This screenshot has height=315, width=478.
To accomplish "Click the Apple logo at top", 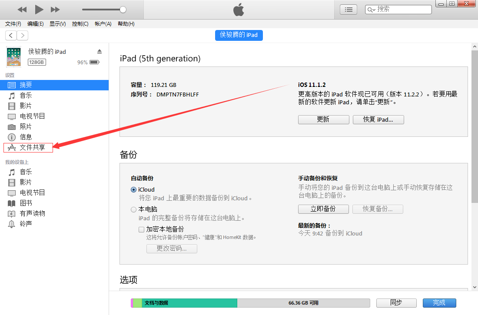I will pyautogui.click(x=239, y=10).
